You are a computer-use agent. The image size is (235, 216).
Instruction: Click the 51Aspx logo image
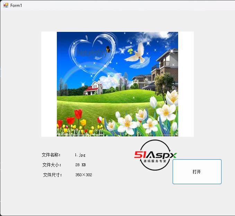pos(155,155)
